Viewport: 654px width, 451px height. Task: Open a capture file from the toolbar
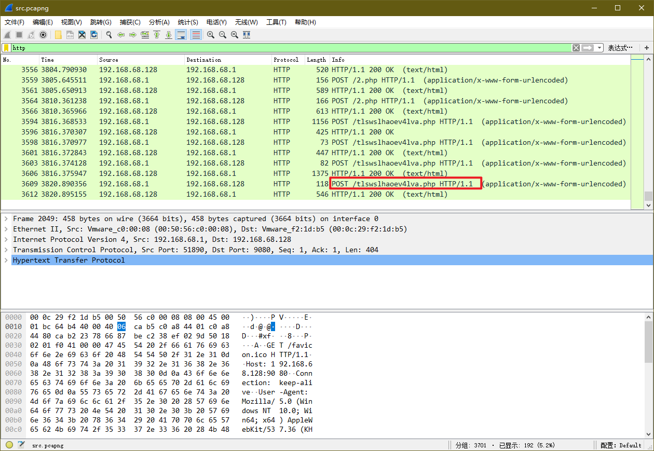pos(58,35)
